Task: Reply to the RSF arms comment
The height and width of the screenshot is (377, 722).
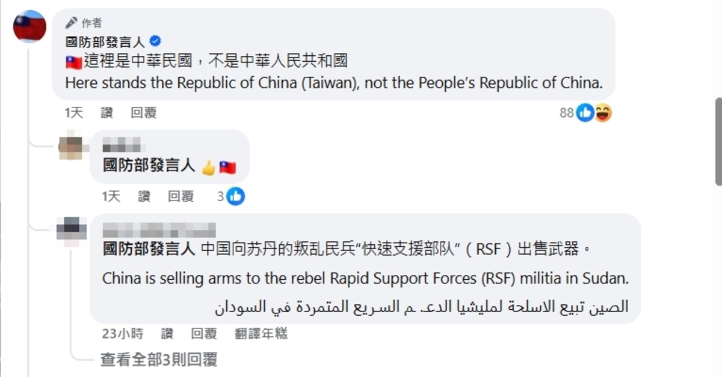Action: point(203,334)
